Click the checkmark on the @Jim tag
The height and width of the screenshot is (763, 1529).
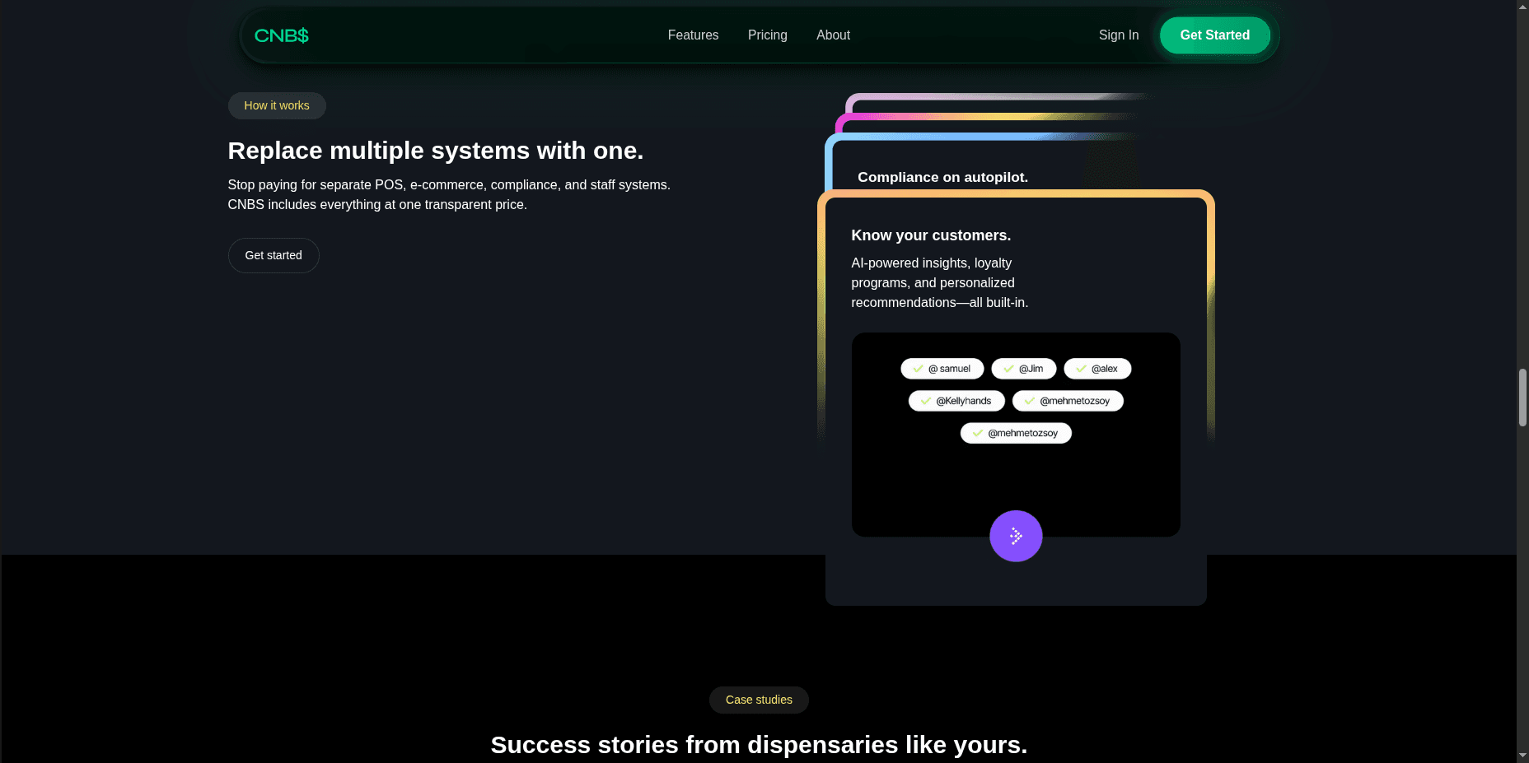pyautogui.click(x=1008, y=369)
